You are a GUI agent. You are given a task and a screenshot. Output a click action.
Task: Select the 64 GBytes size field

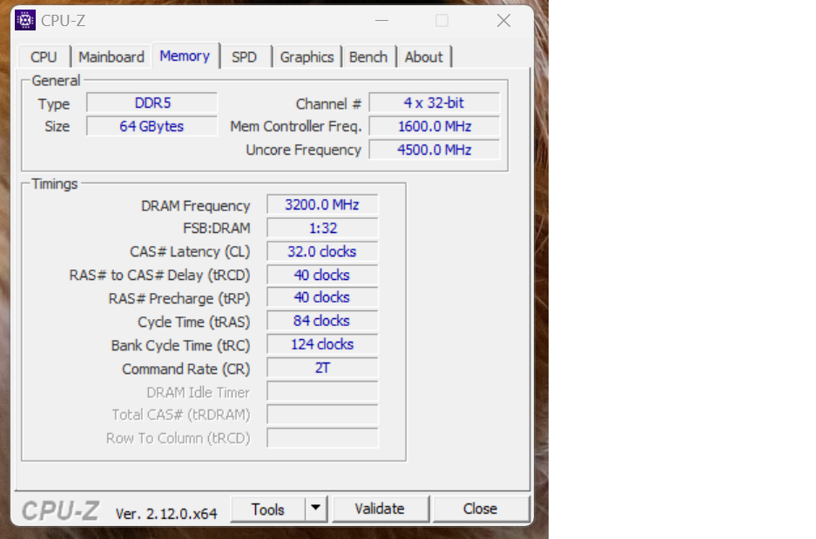pyautogui.click(x=152, y=126)
